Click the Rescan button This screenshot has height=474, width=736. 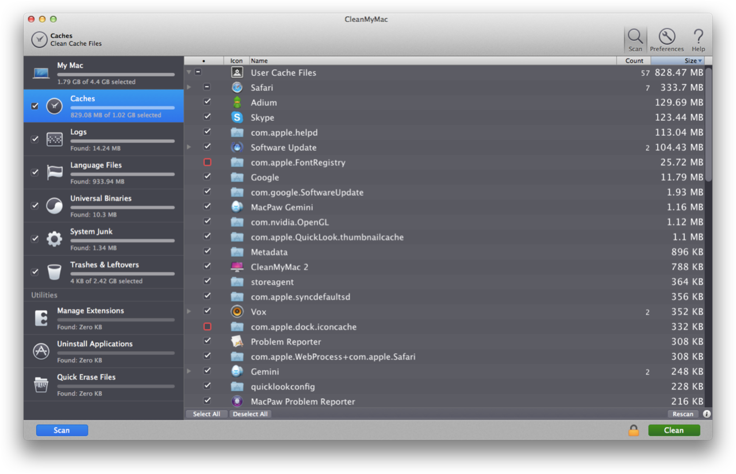pyautogui.click(x=683, y=414)
